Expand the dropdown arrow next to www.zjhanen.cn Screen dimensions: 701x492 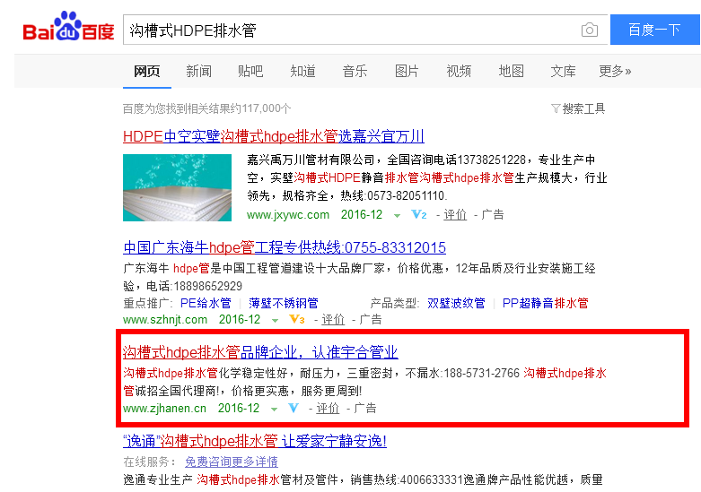[274, 409]
